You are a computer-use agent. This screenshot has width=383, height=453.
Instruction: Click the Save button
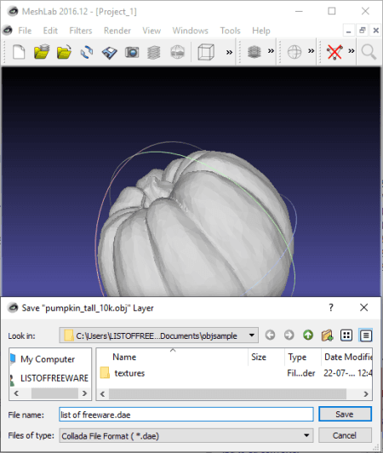pos(345,415)
